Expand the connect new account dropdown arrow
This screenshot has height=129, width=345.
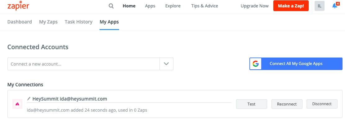(x=166, y=64)
